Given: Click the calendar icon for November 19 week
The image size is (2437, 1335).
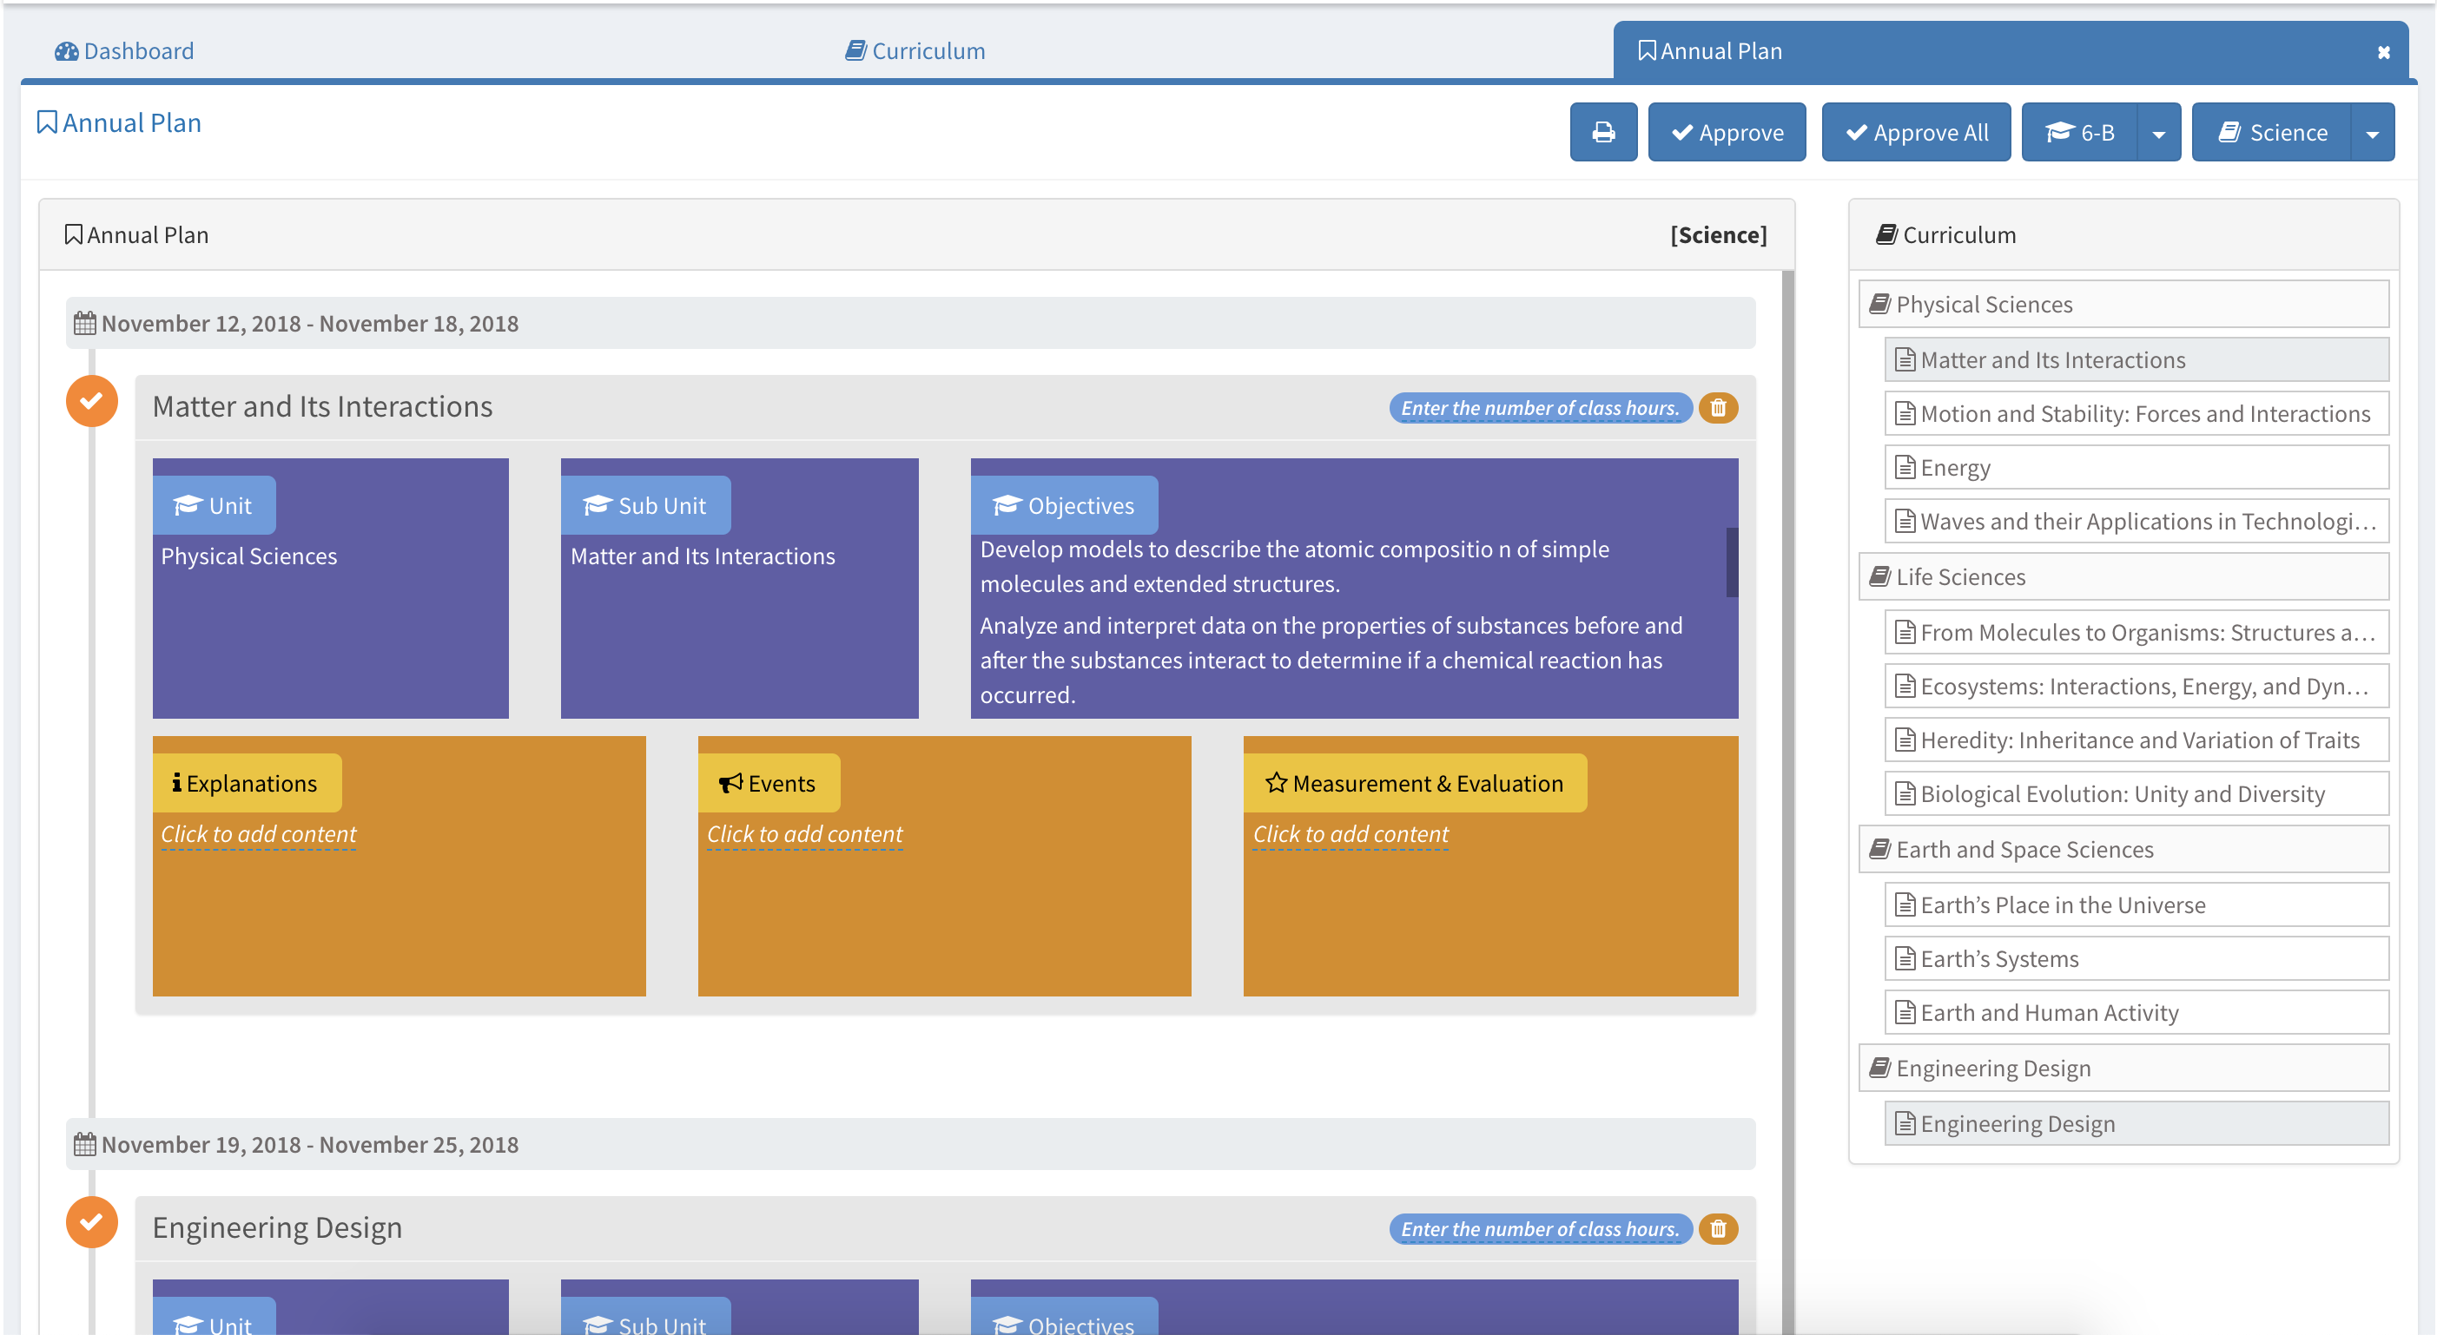Looking at the screenshot, I should point(84,1144).
